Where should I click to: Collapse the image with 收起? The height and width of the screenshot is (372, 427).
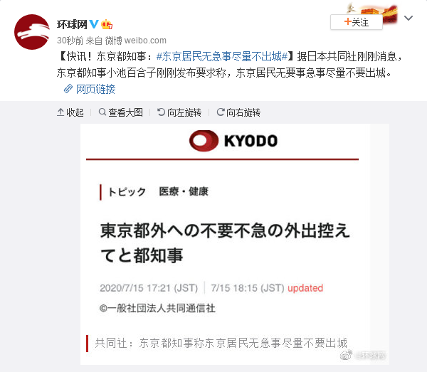tap(75, 112)
